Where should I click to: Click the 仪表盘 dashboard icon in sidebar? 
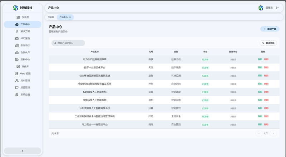18,17
